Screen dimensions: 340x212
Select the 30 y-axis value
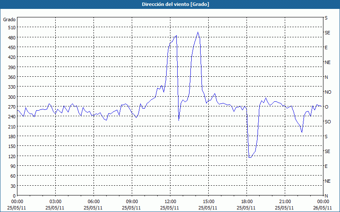[x=13, y=186]
